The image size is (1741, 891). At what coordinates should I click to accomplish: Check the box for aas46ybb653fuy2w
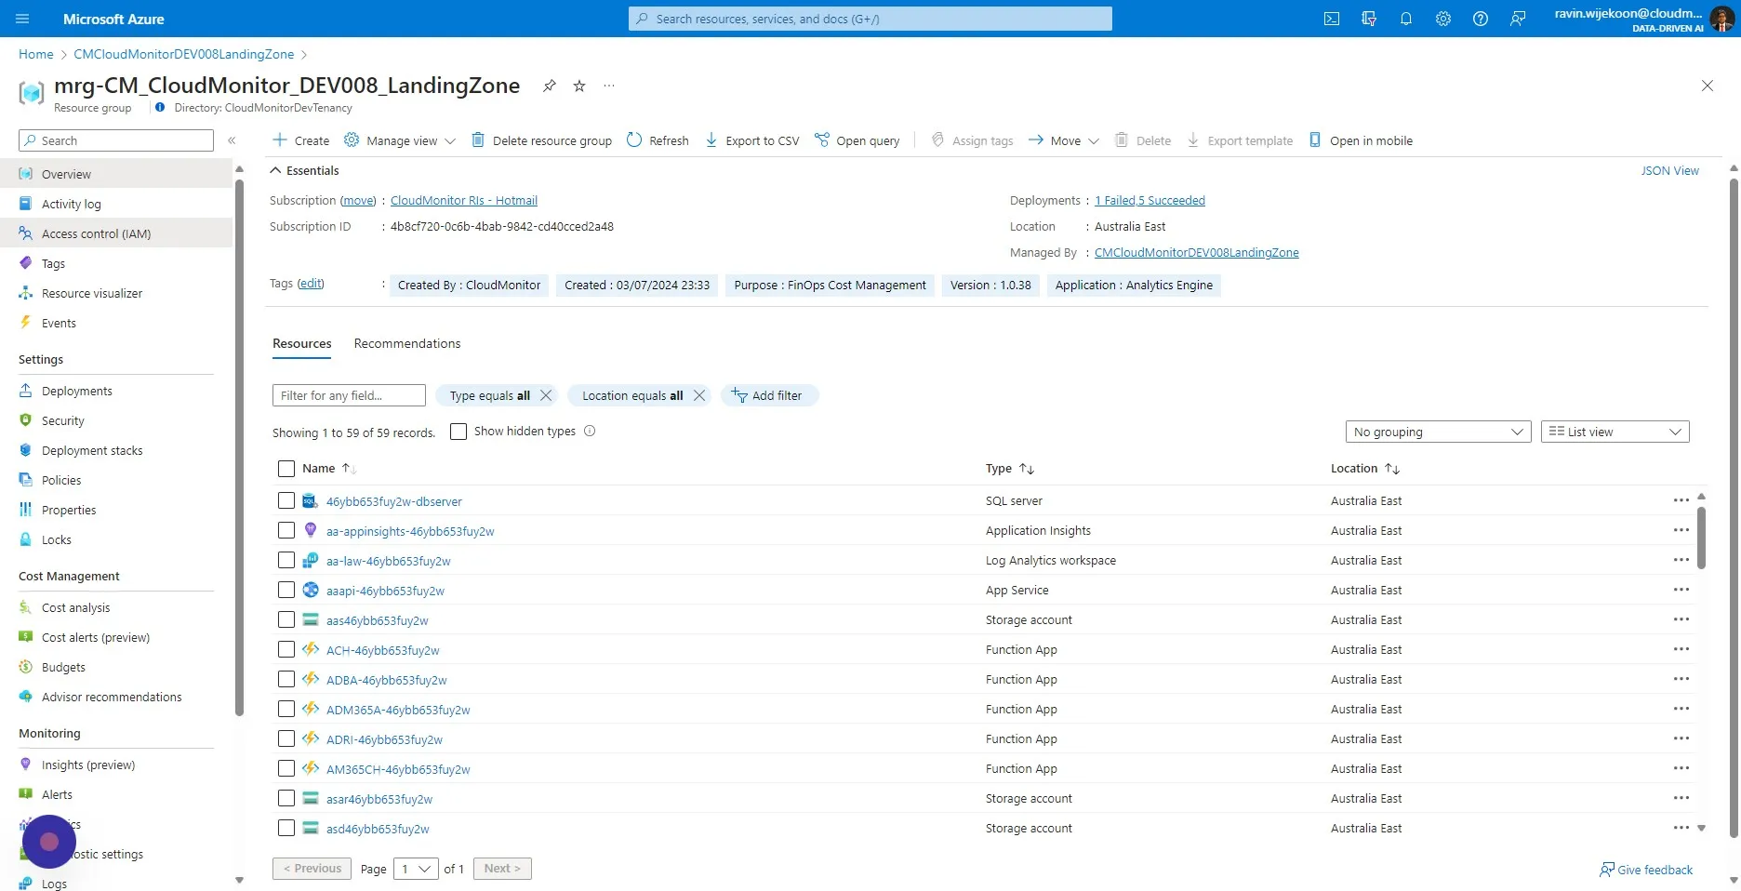286,619
